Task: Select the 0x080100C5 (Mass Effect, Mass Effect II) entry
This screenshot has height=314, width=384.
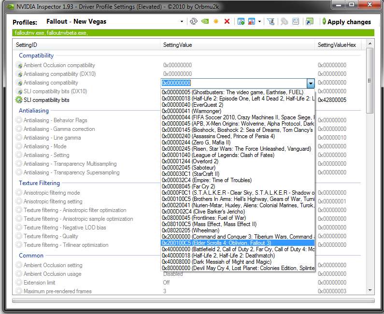Action: (238, 224)
